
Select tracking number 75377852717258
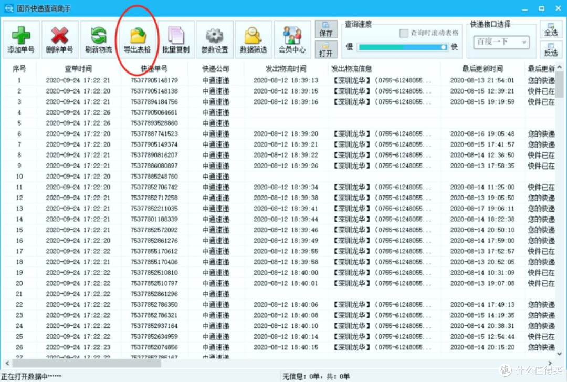[154, 198]
